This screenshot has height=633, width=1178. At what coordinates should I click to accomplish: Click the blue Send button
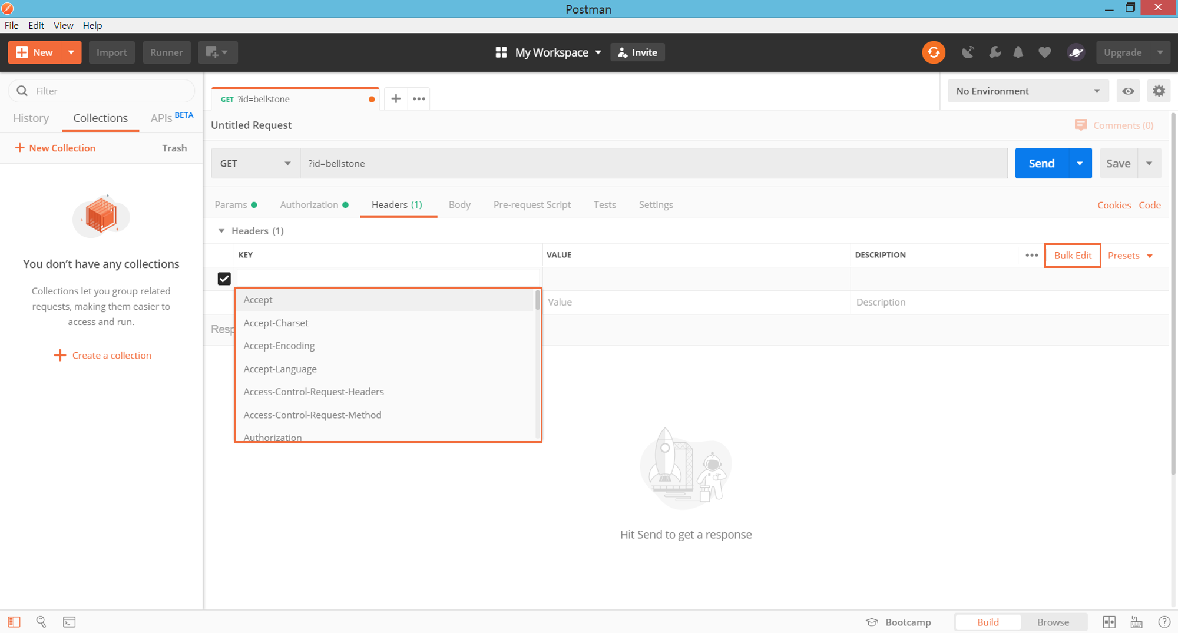point(1041,163)
